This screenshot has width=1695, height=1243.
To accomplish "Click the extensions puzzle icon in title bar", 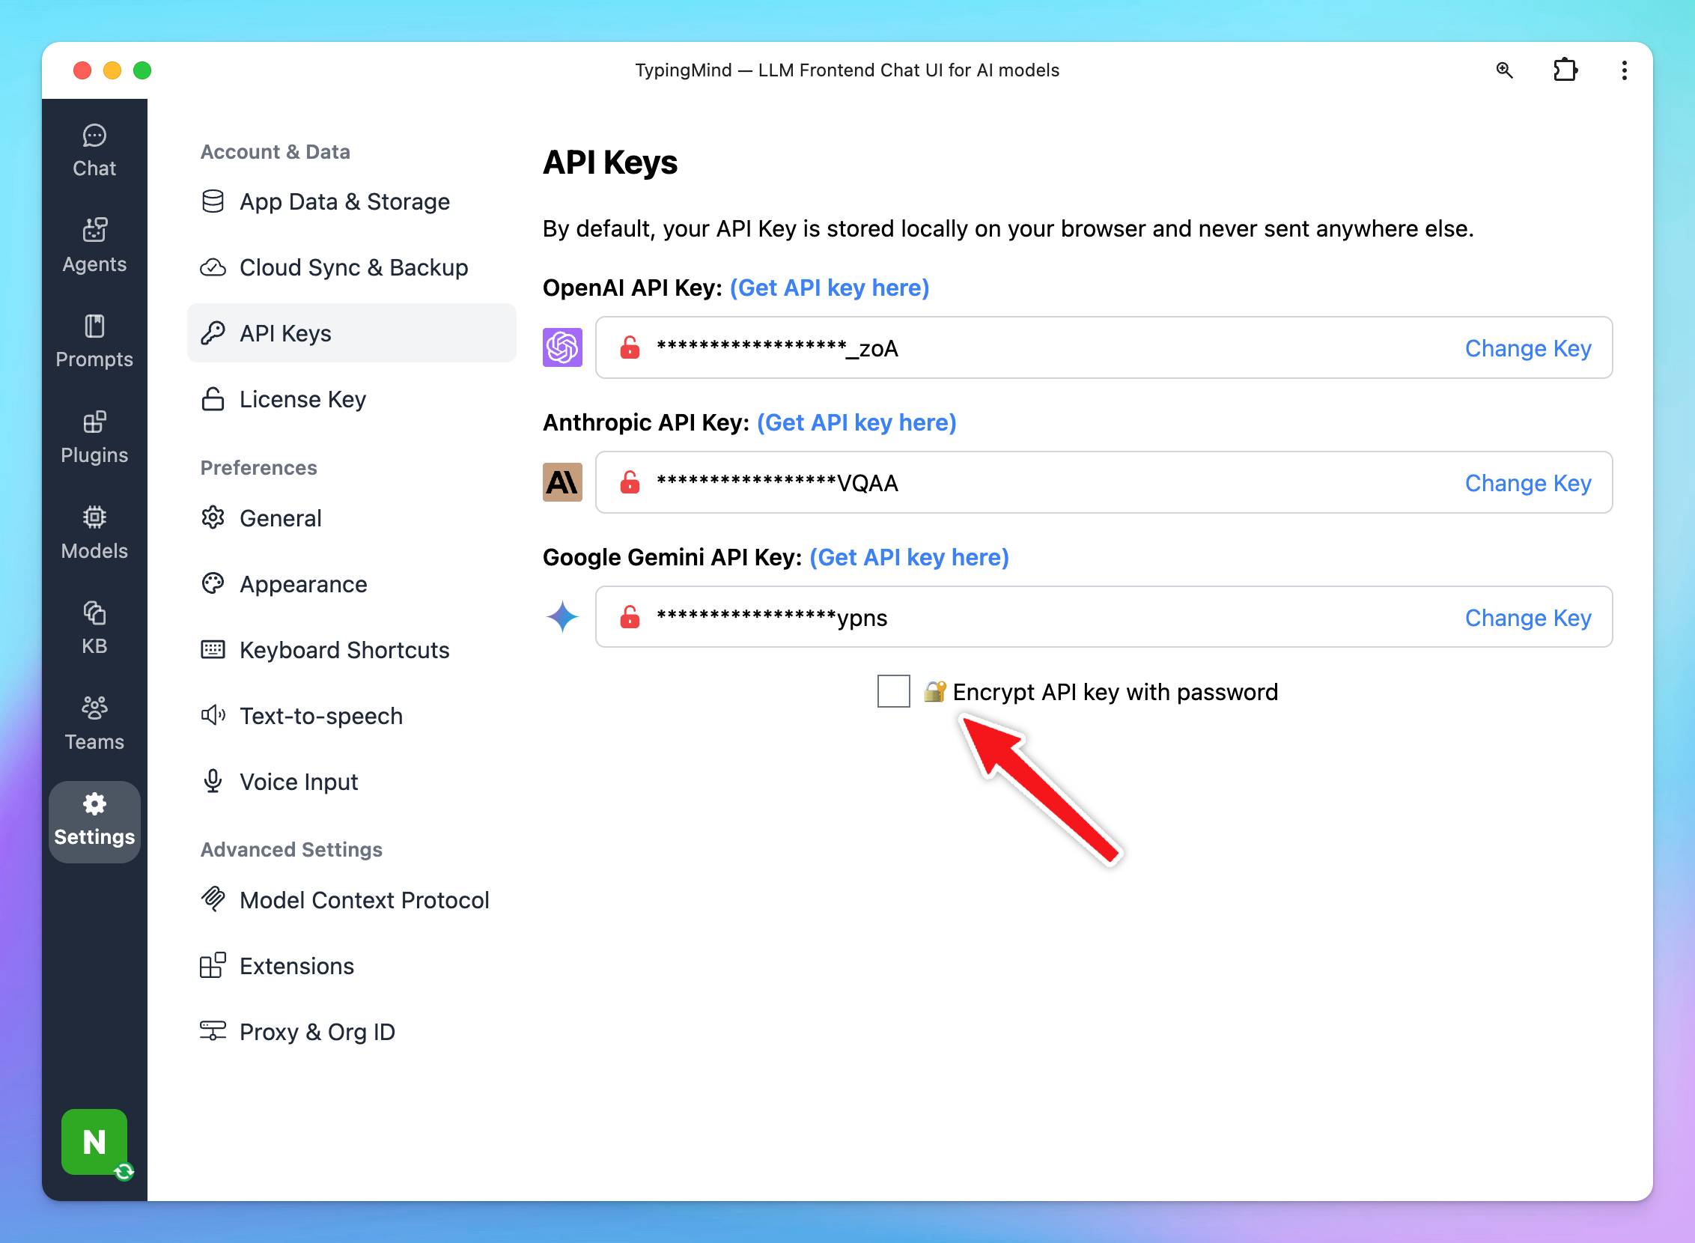I will (x=1565, y=70).
